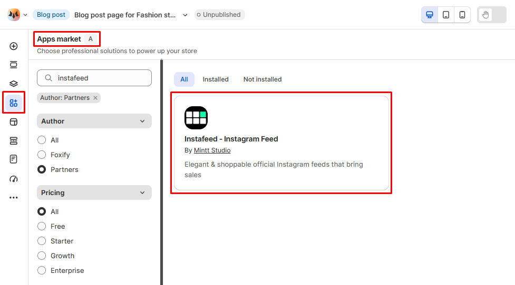Remove the Author: Partners filter chip
This screenshot has width=515, height=285.
click(x=95, y=98)
